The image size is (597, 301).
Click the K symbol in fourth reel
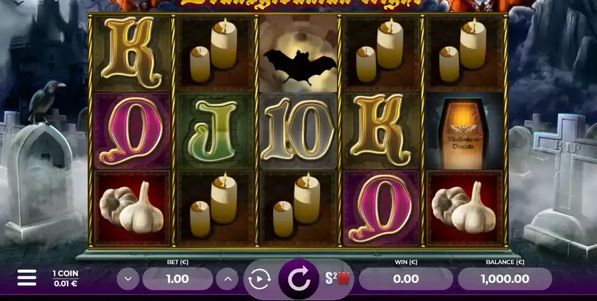tap(381, 131)
